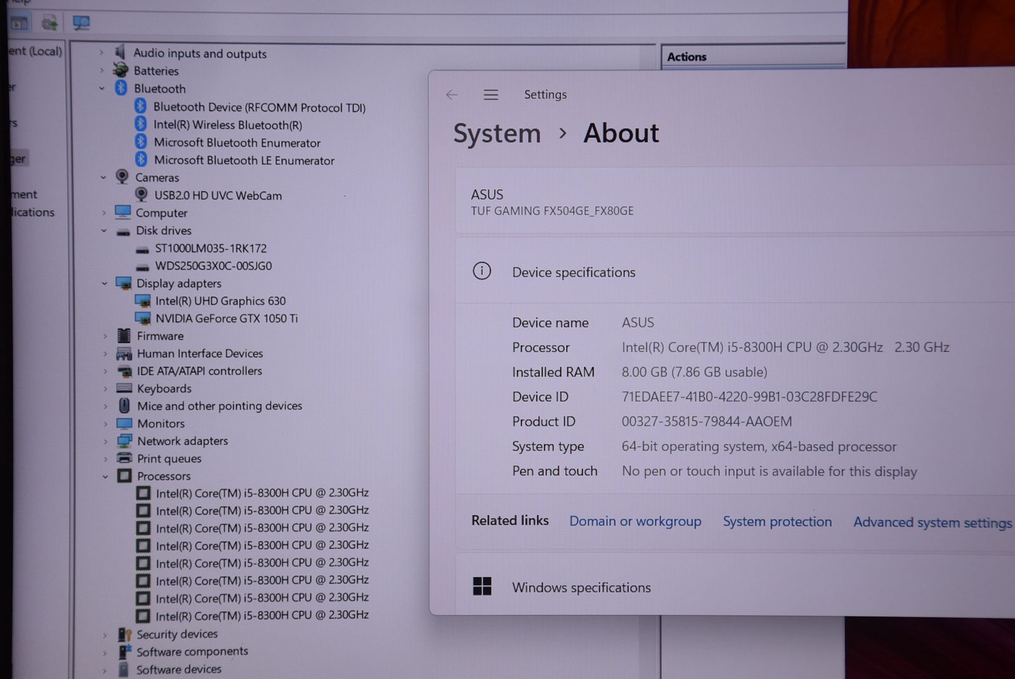Image resolution: width=1015 pixels, height=679 pixels.
Task: Click the IDE ATA/ATAPI controllers icon
Action: (x=124, y=371)
